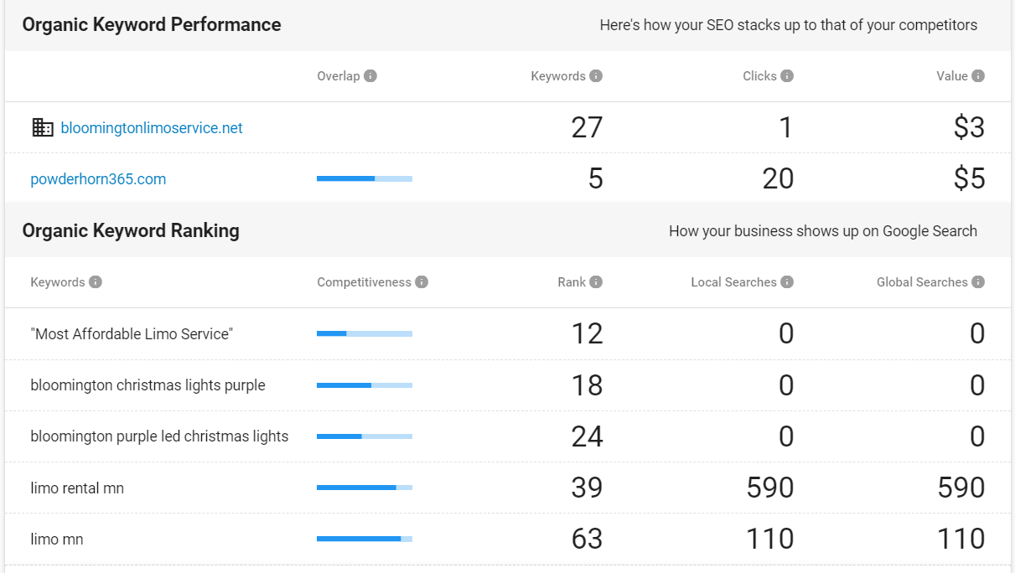
Task: Click rank 63 for limo mn
Action: [587, 539]
